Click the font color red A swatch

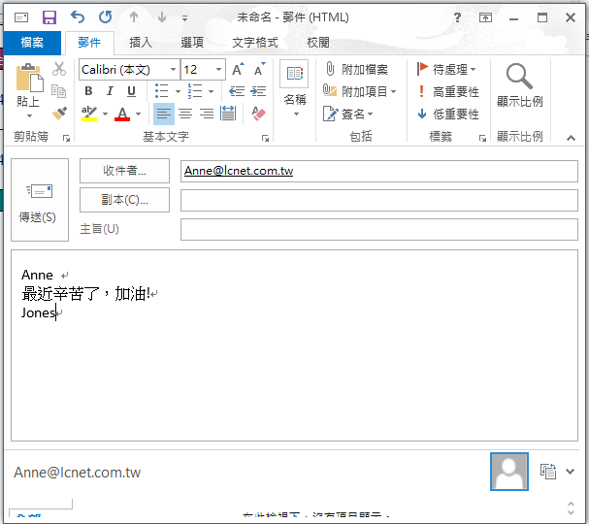121,115
